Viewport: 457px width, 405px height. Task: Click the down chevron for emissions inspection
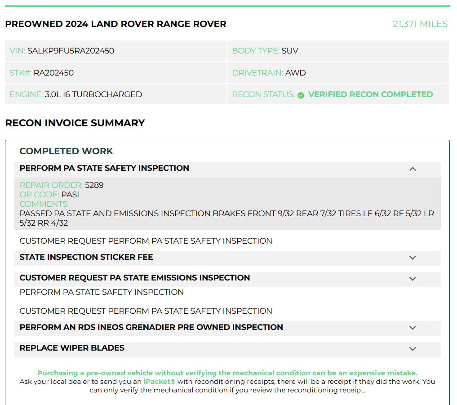(x=413, y=279)
